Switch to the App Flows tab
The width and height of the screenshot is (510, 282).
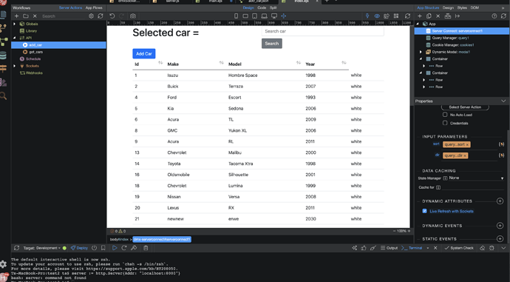(x=94, y=7)
